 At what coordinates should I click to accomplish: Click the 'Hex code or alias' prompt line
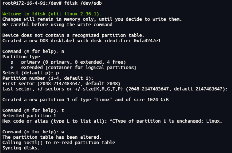pyautogui.click(x=57, y=121)
